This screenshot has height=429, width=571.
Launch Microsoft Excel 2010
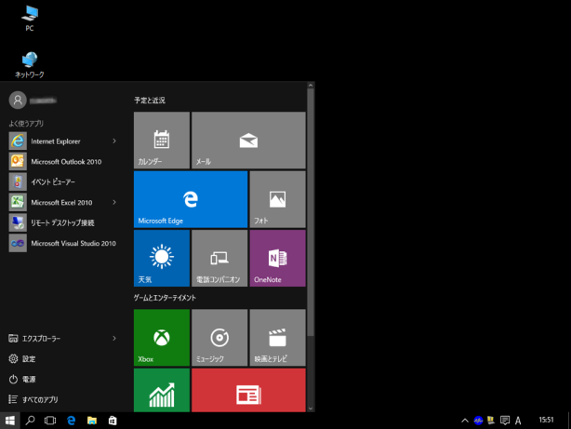62,202
